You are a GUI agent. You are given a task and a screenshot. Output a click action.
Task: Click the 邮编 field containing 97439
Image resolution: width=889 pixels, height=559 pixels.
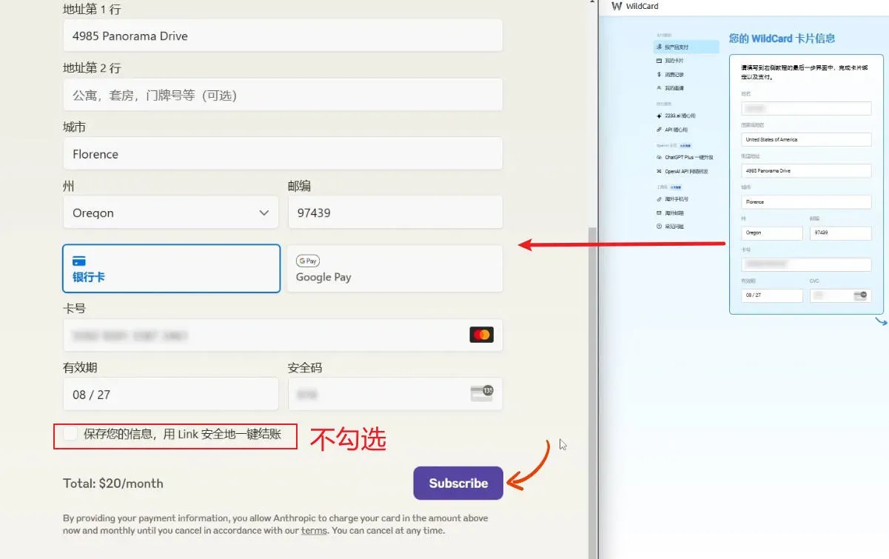pos(395,212)
